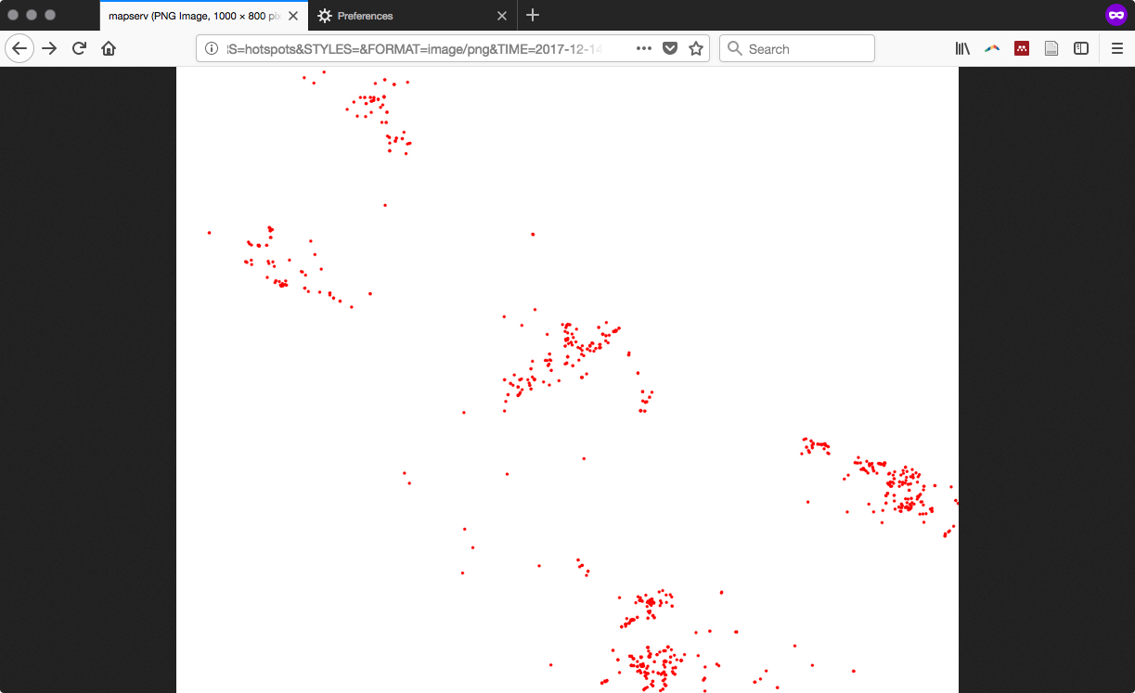
Task: Open the red extension icon in toolbar
Action: [1022, 49]
